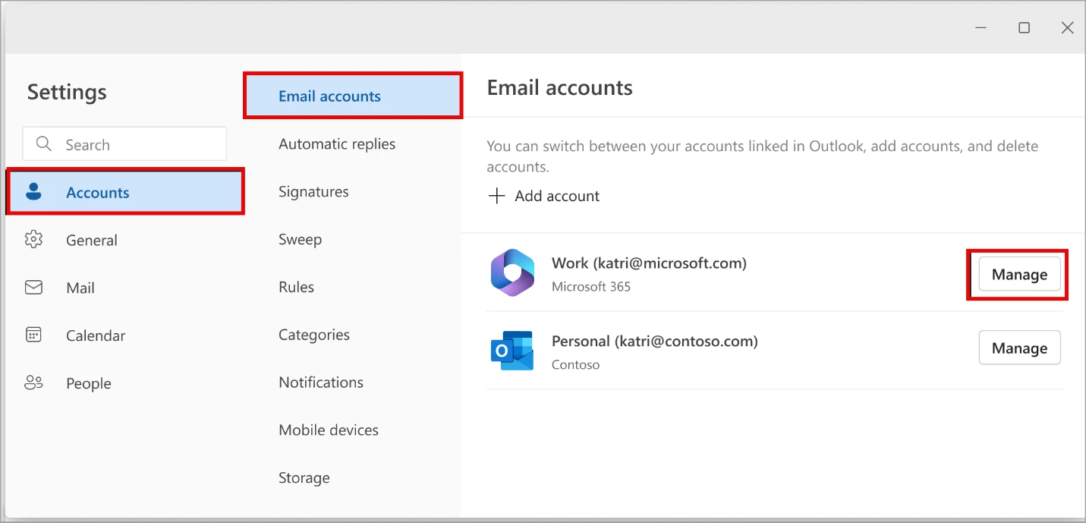
Task: Click the Settings title text
Action: point(67,92)
